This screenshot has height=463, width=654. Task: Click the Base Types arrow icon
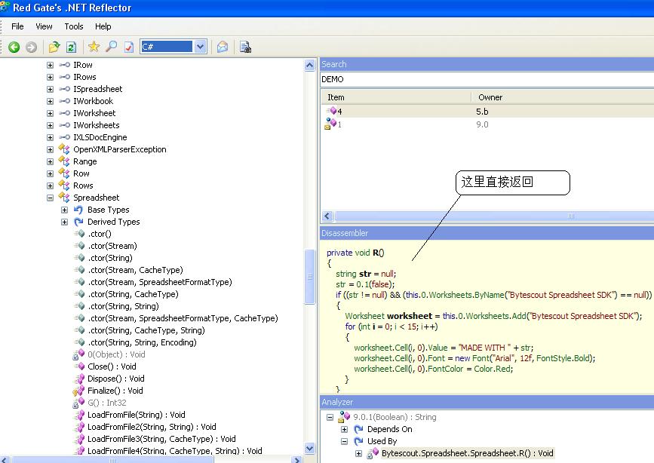[x=78, y=210]
